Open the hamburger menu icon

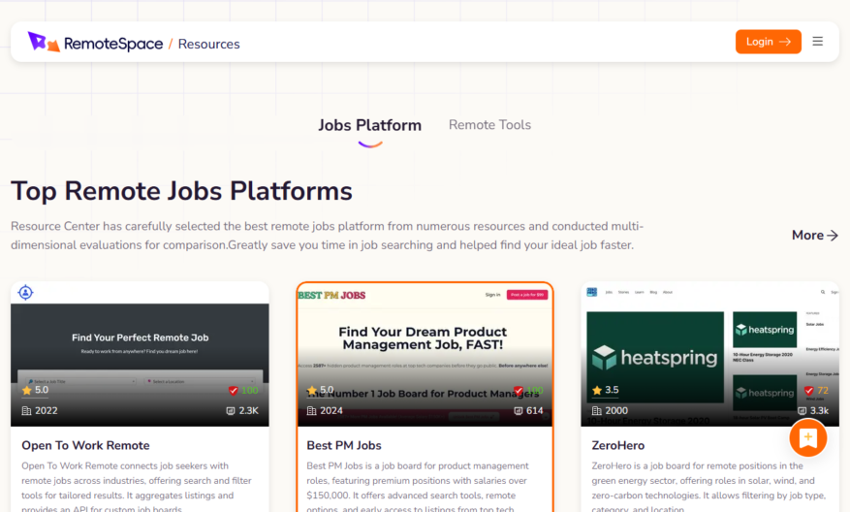817,42
